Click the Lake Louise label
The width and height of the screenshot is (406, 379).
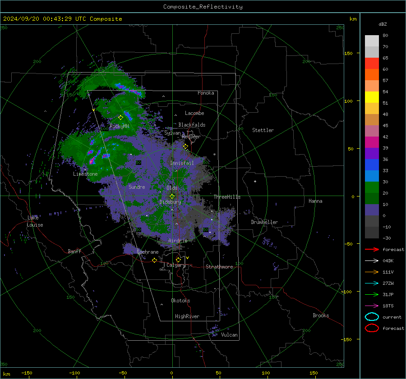coord(35,221)
